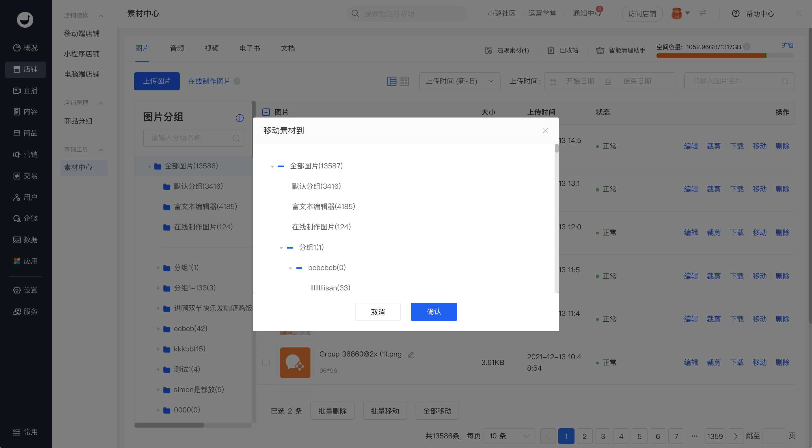Open the 回收站 recycle bin
This screenshot has height=448, width=812.
563,50
